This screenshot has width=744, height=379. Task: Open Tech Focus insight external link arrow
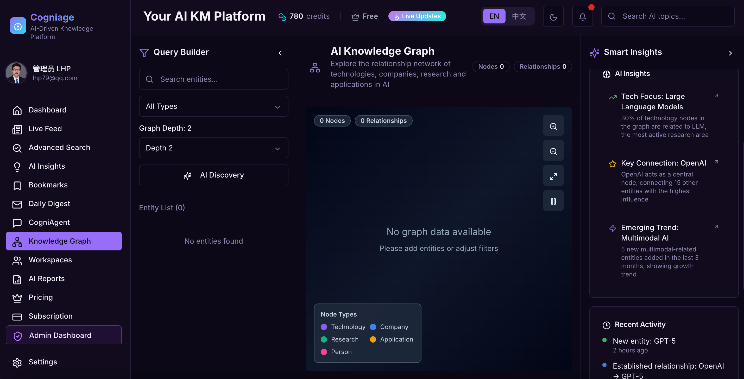tap(716, 96)
